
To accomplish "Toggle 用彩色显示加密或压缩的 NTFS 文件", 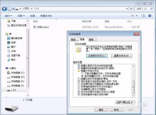I will pyautogui.click(x=79, y=81).
